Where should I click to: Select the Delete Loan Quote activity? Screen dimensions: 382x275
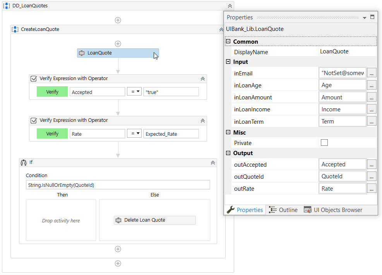(155, 220)
